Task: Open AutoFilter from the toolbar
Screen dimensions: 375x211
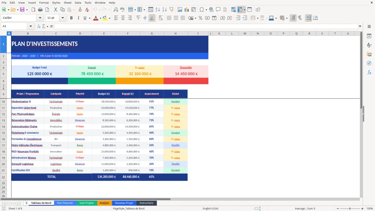Action: pyautogui.click(x=172, y=10)
